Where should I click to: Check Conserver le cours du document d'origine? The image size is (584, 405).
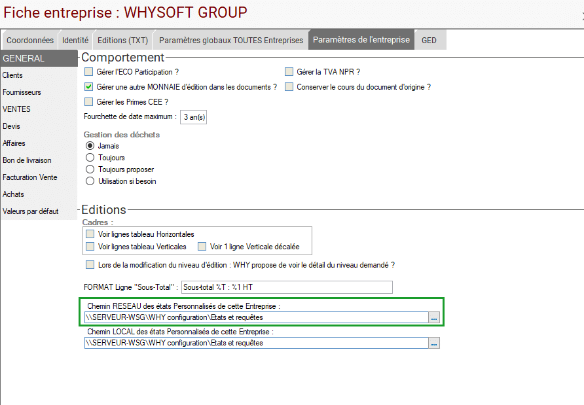pos(289,87)
